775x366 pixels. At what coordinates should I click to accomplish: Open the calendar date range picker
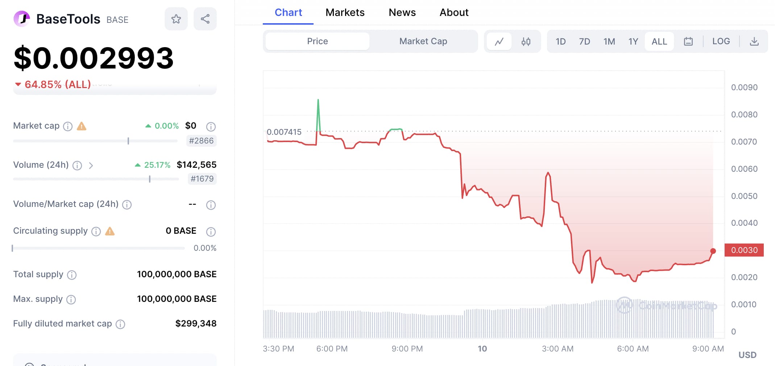point(688,41)
